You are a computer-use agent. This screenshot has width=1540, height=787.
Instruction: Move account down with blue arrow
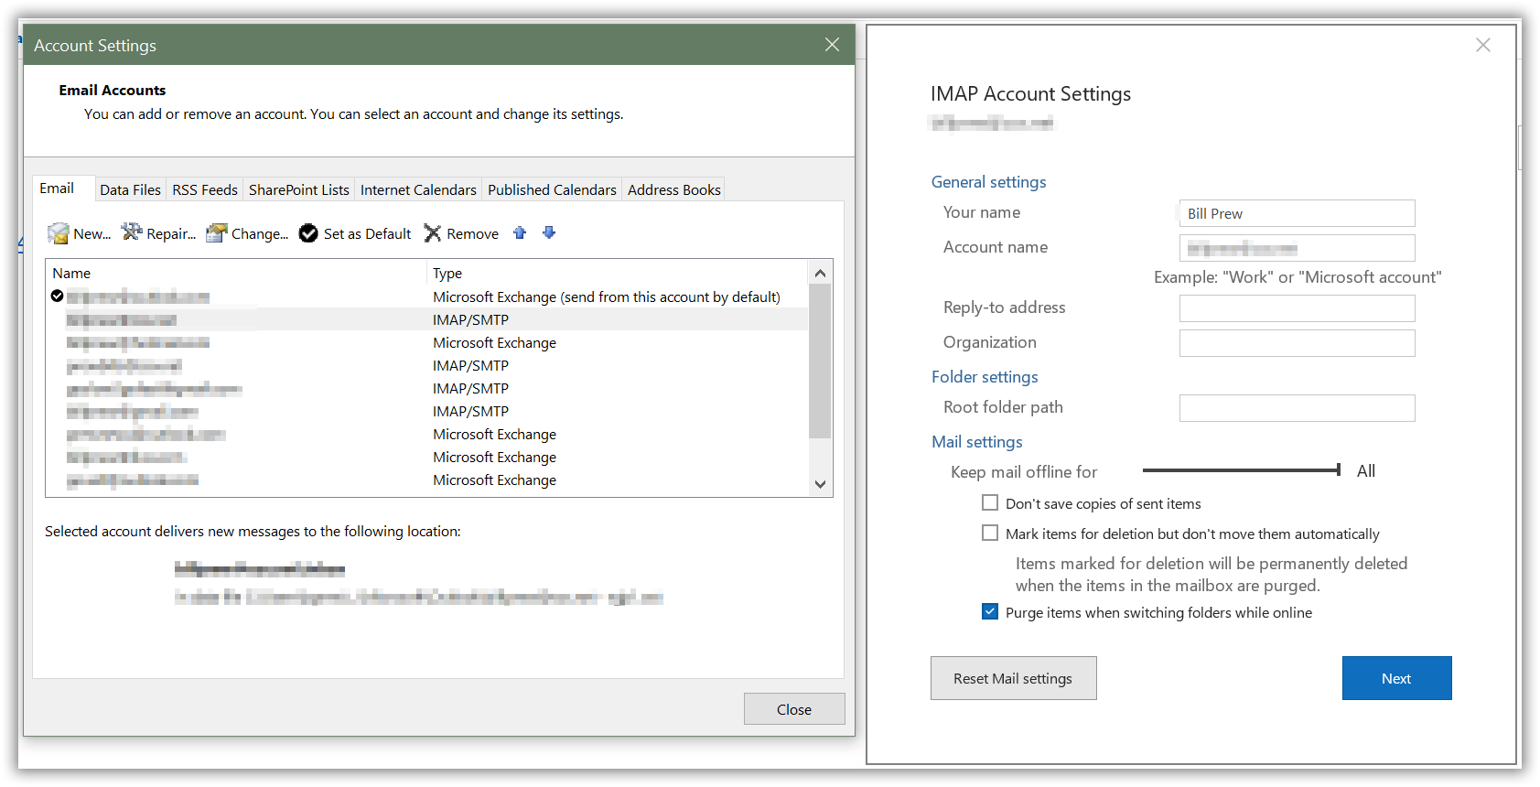pyautogui.click(x=549, y=232)
